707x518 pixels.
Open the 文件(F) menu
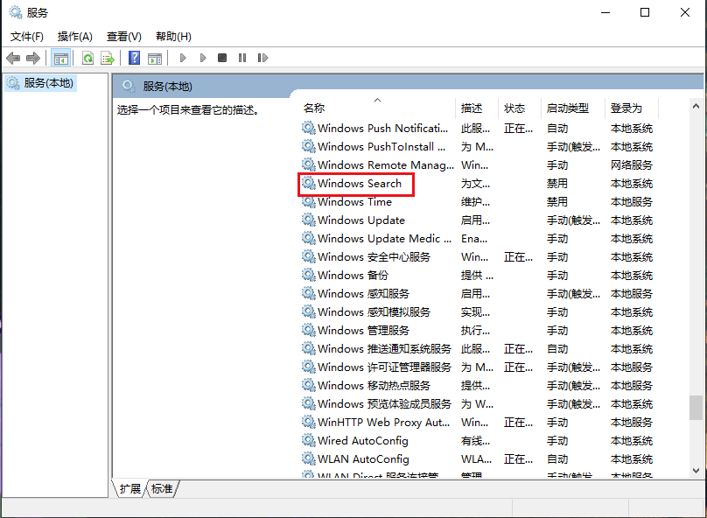27,36
